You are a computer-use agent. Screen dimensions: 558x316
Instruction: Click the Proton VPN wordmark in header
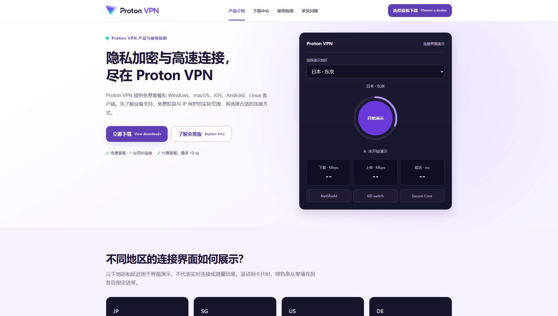tap(139, 11)
